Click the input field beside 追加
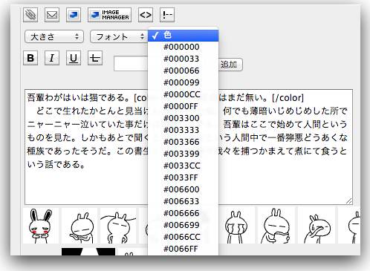 pyautogui.click(x=131, y=64)
